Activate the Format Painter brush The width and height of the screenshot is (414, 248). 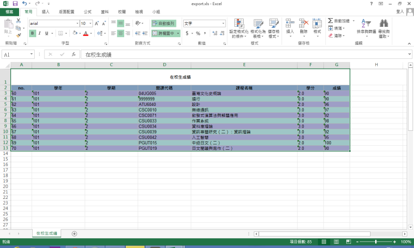tap(18, 35)
